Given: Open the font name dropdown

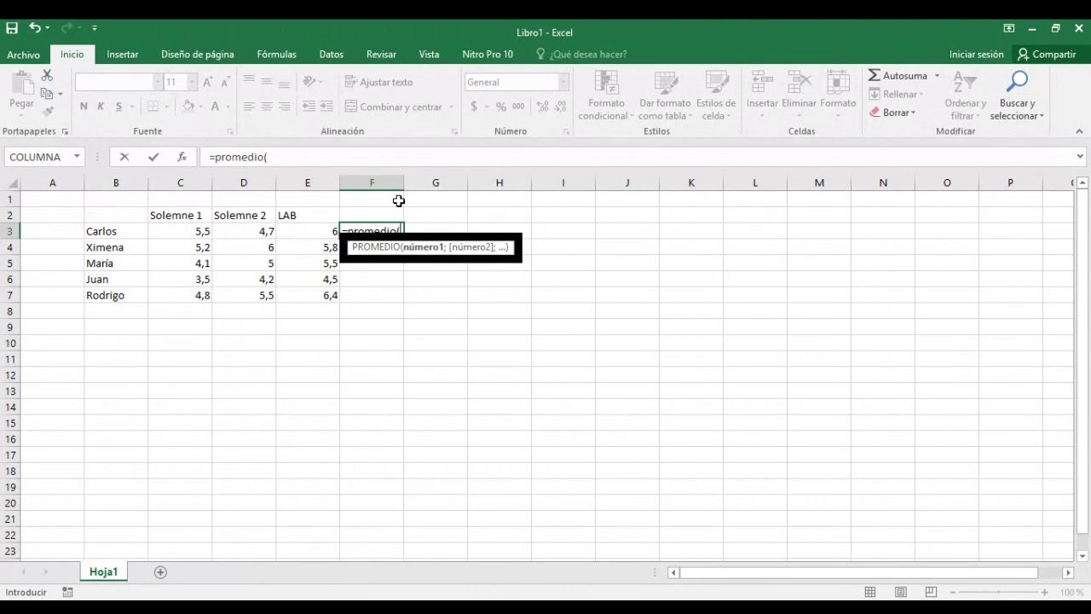Looking at the screenshot, I should point(158,82).
